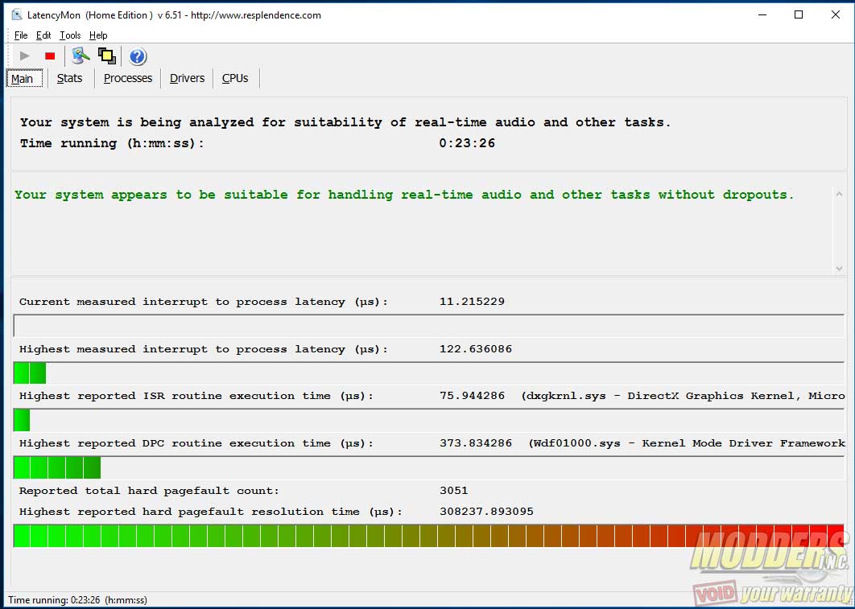Image resolution: width=855 pixels, height=609 pixels.
Task: Click the highest DPC routine execution bar
Action: click(428, 467)
